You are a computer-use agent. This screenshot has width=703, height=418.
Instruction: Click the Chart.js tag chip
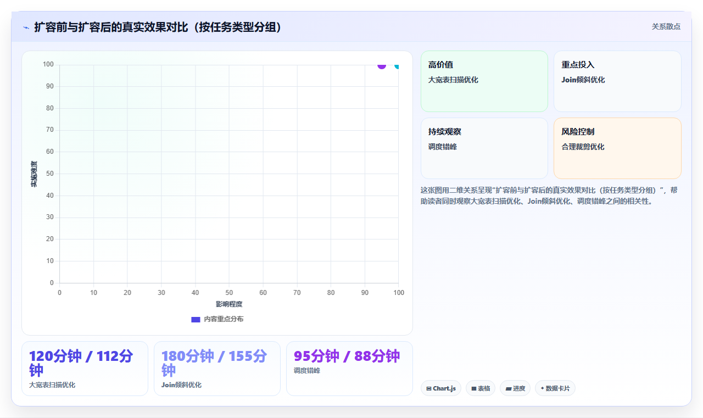coord(441,388)
